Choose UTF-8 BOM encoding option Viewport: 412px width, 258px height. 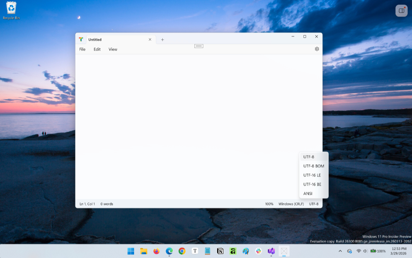coord(313,166)
